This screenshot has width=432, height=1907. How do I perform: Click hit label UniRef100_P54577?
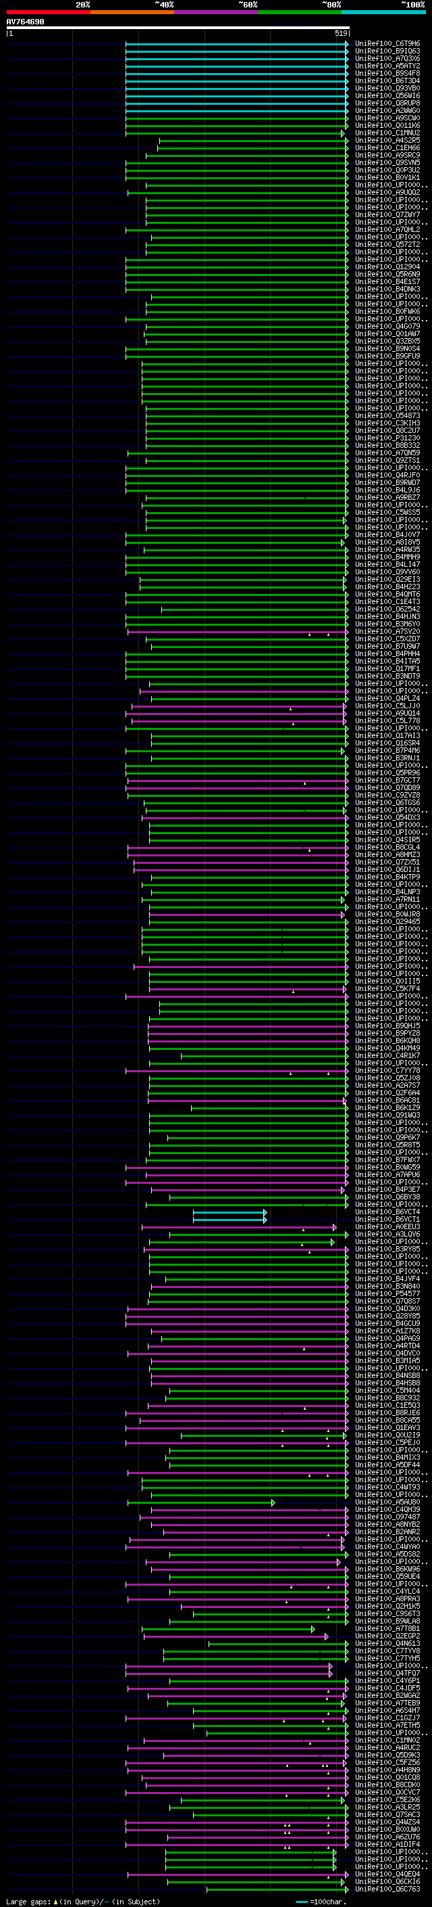click(387, 1293)
